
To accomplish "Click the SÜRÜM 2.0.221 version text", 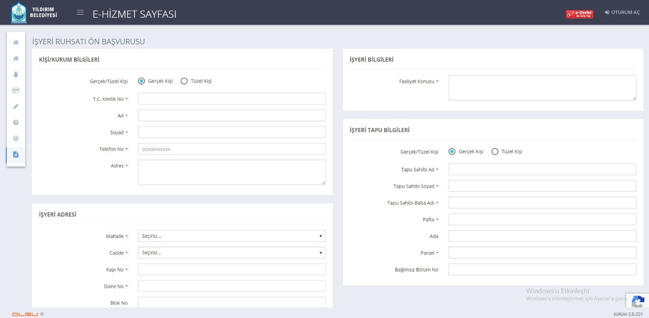I will [628, 314].
